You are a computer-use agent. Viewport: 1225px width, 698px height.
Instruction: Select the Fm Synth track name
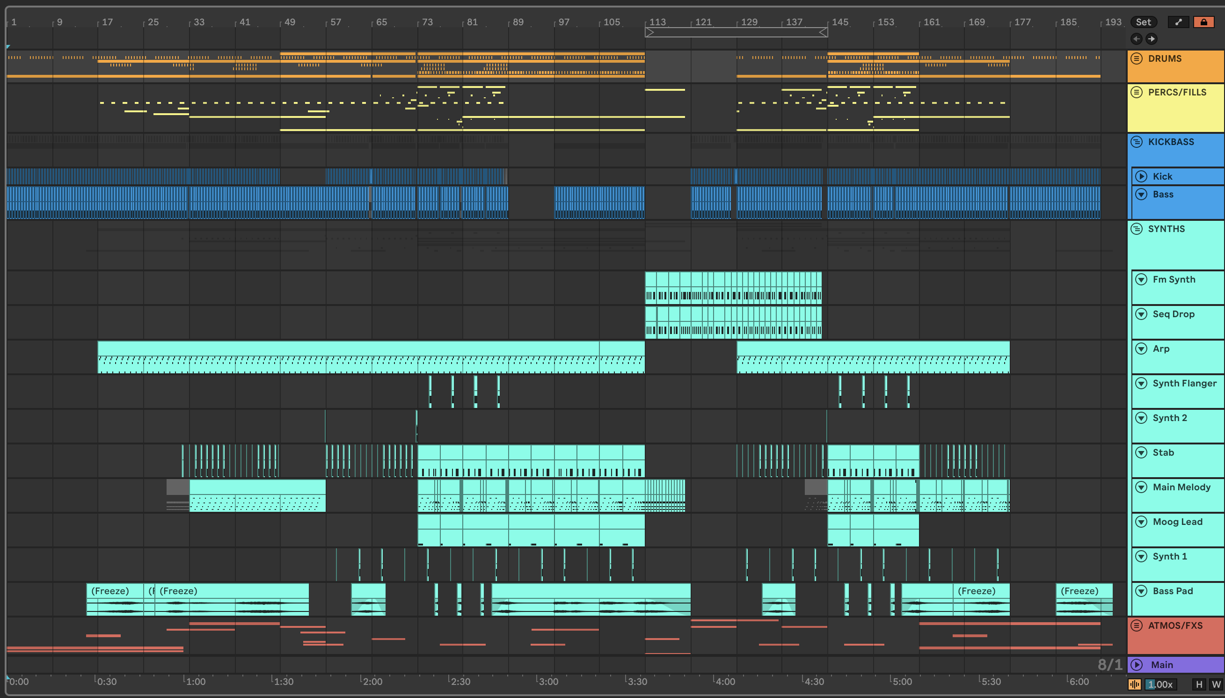pyautogui.click(x=1174, y=279)
